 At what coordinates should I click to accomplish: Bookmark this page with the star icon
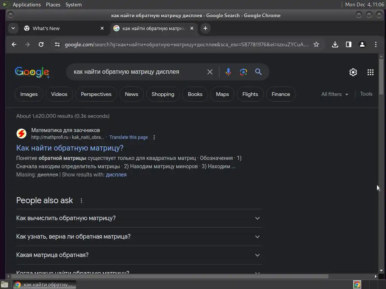coord(316,44)
